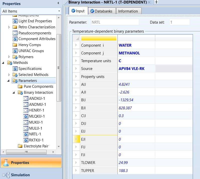This screenshot has height=179, width=200.
Task: Switch to the Information tab
Action: [128, 11]
